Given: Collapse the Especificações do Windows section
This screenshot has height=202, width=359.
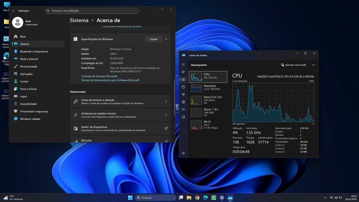Looking at the screenshot, I should (x=166, y=39).
